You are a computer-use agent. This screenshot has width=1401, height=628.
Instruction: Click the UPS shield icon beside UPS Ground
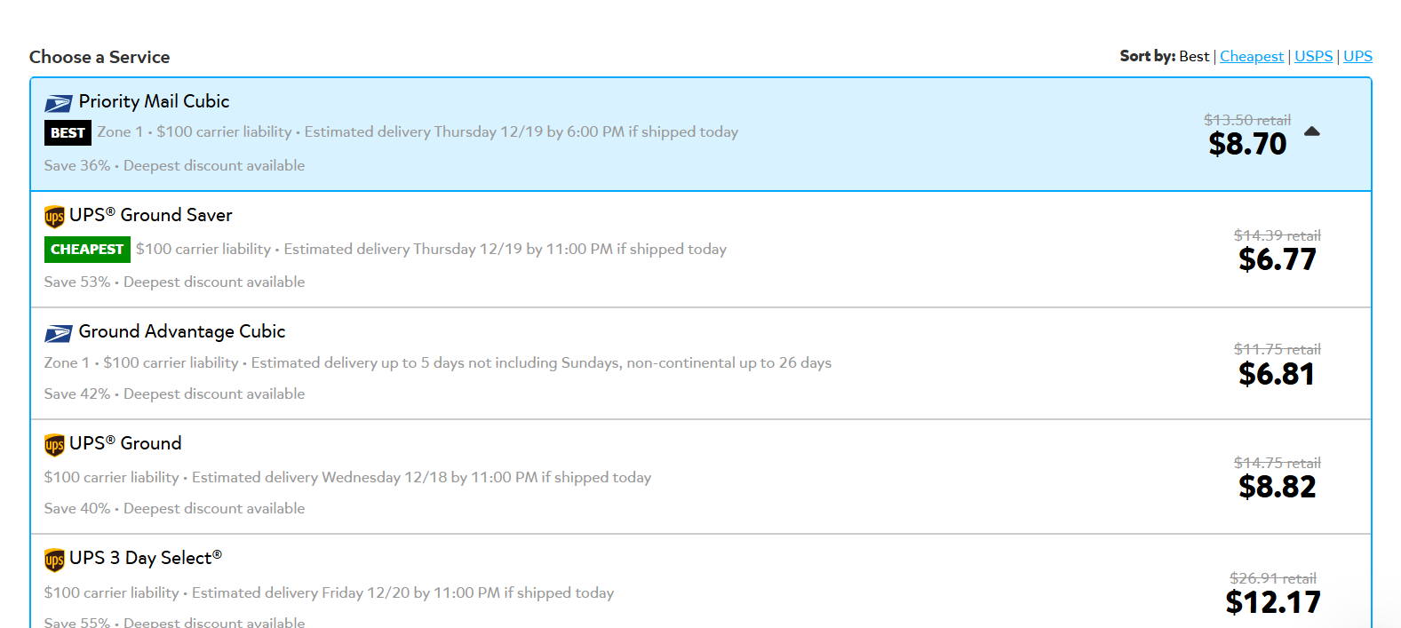coord(54,445)
